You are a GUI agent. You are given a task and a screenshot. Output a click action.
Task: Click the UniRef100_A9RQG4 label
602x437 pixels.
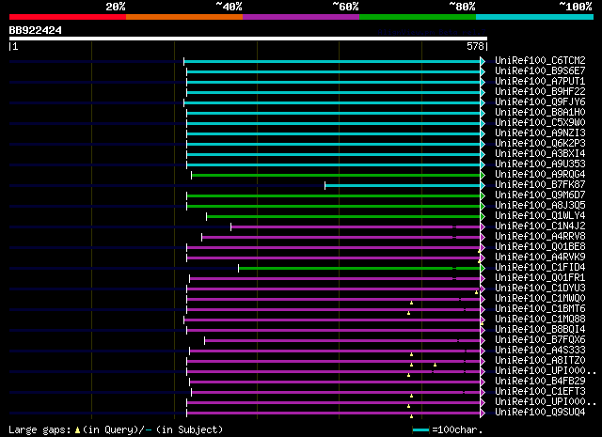[540, 175]
